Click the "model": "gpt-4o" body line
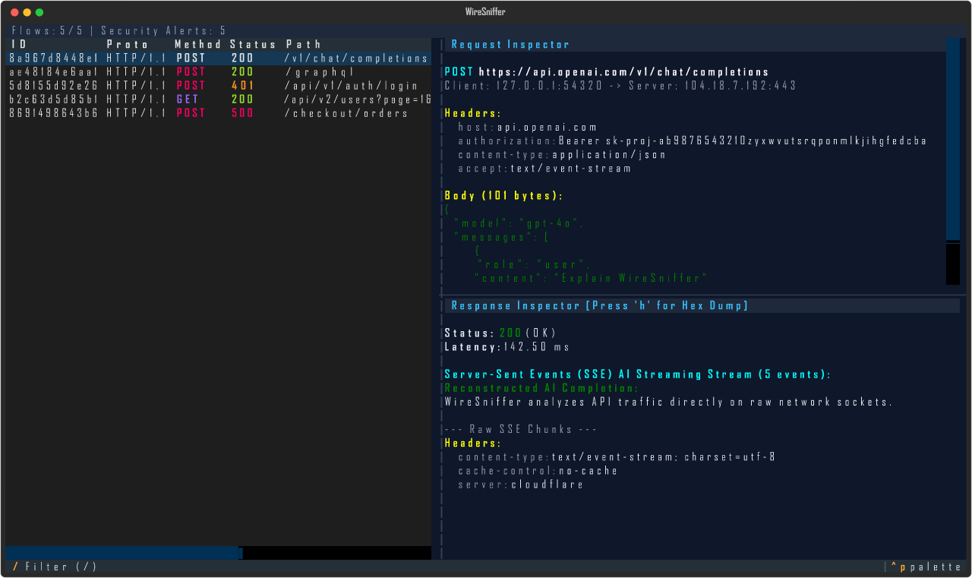 (519, 223)
